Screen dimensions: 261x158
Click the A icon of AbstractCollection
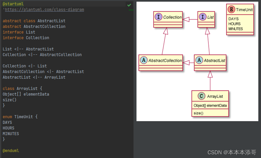click(x=144, y=60)
